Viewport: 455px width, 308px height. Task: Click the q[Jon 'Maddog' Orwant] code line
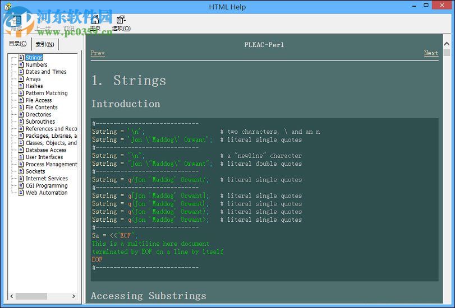click(150, 195)
